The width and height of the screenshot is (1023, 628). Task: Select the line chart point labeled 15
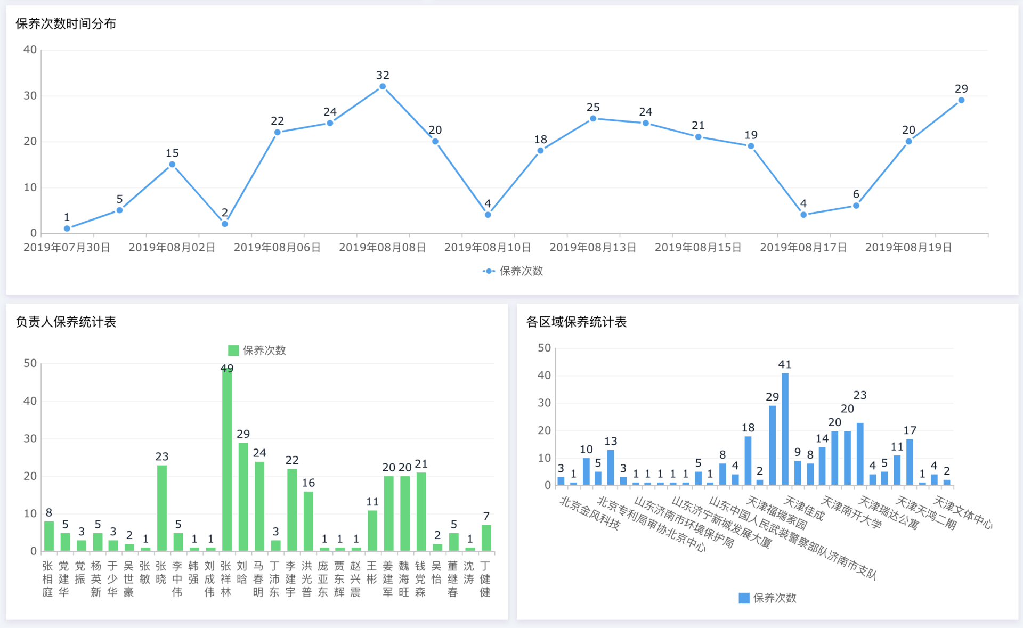coord(172,165)
